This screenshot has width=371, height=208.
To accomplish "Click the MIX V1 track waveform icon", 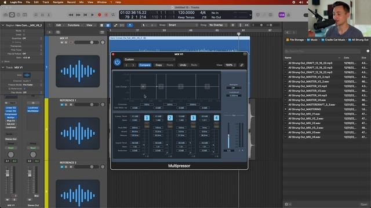I will 78,71.
